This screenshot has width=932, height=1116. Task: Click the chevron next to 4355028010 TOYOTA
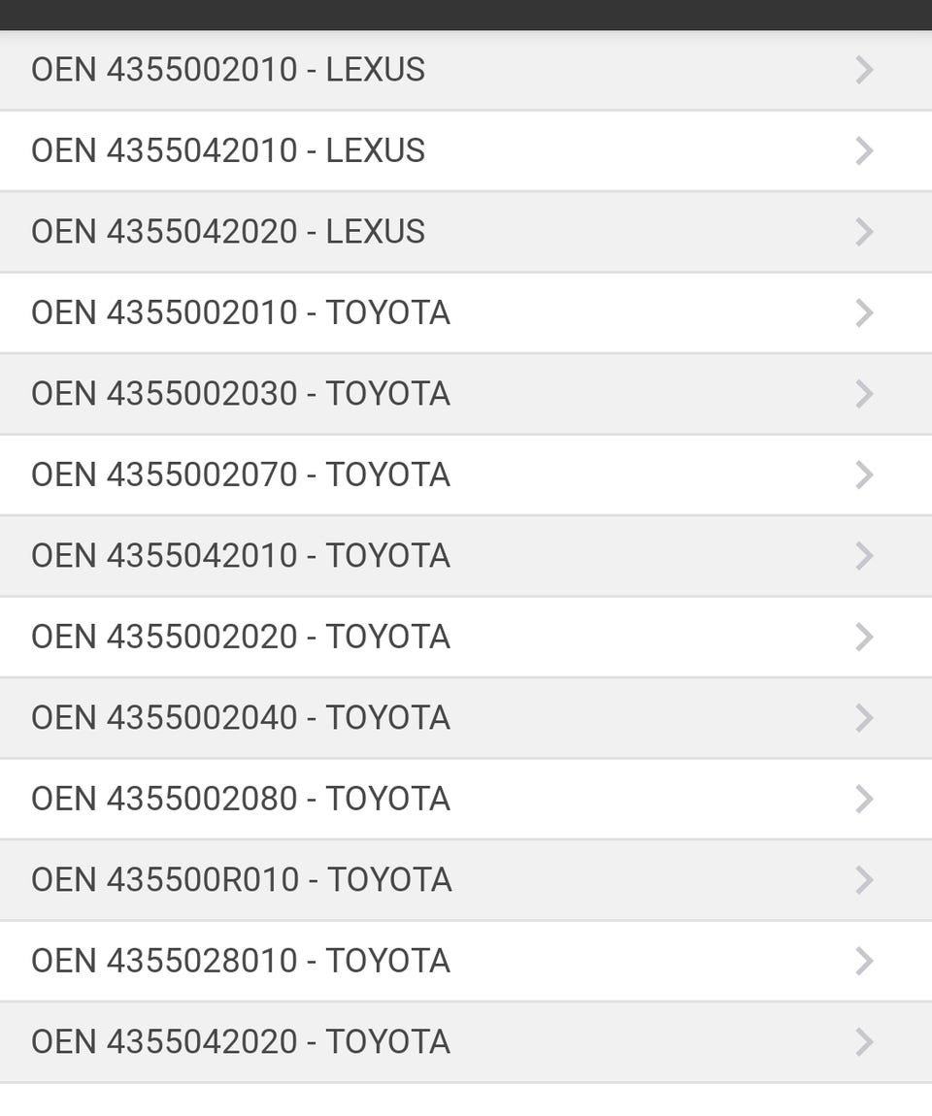point(864,961)
